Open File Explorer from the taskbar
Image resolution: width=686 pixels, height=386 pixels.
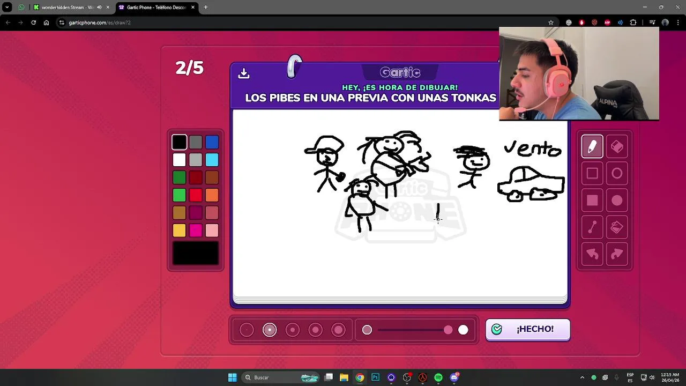click(344, 377)
